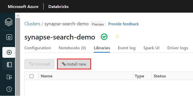
Task: Toggle the pin icon beside the cluster name
Action: tap(117, 37)
